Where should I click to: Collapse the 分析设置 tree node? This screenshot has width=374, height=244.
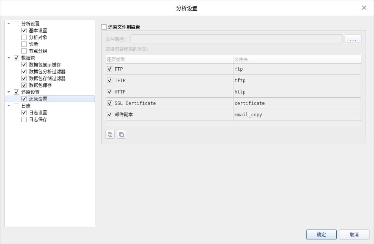9,24
